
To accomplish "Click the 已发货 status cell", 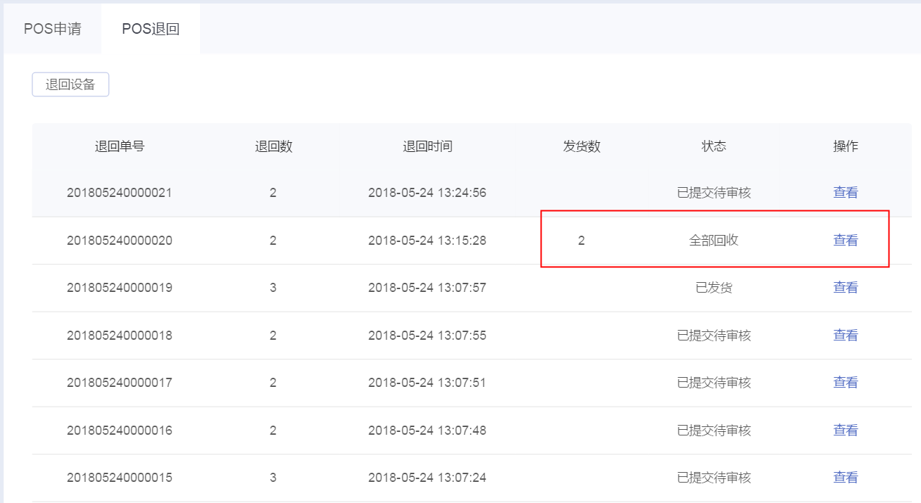I will pyautogui.click(x=714, y=288).
